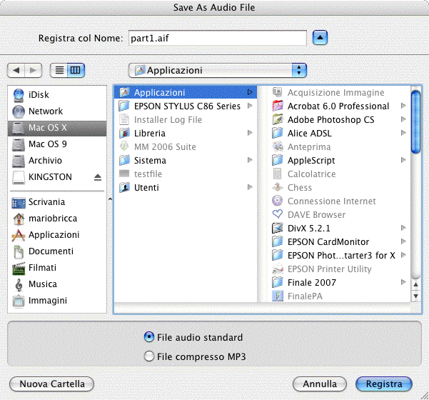Switch to column view mode
The image size is (429, 400).
[x=76, y=71]
